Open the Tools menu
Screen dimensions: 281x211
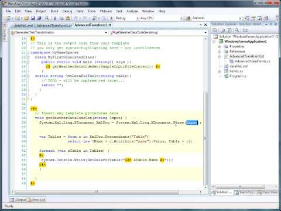pos(91,11)
